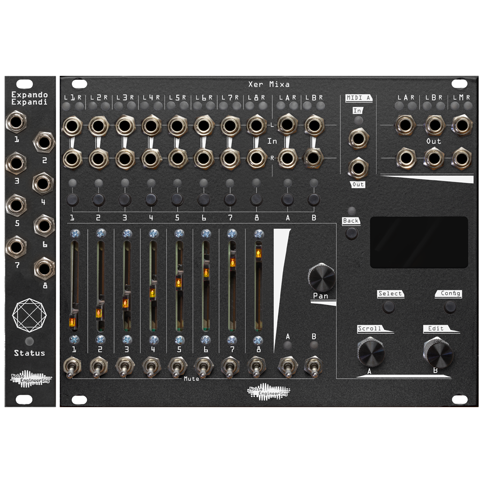Flip the channel 2 Mute switch
The width and height of the screenshot is (483, 483).
coord(98,367)
